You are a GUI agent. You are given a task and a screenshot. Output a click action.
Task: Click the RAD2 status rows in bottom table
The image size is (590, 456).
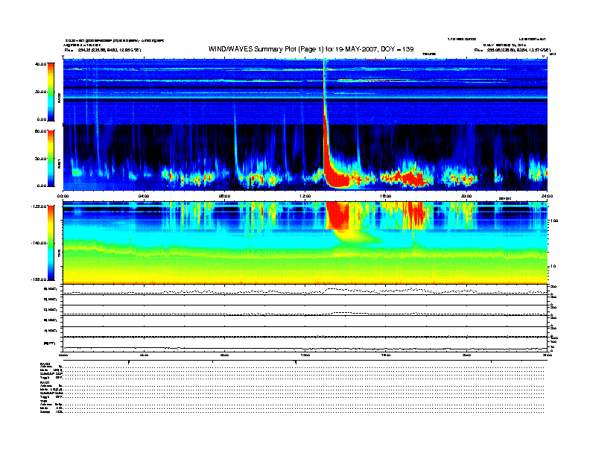(52, 372)
